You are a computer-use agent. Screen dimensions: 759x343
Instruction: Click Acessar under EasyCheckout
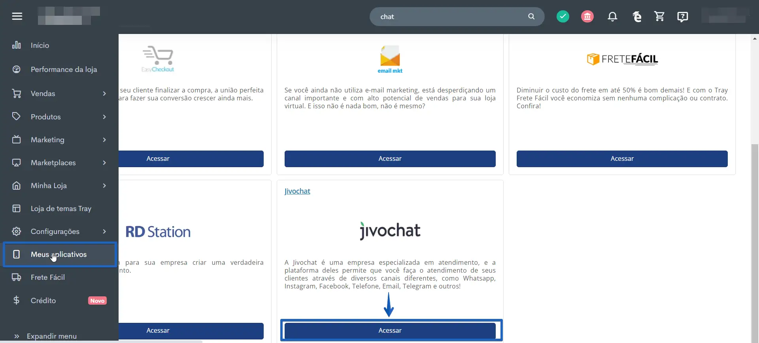[x=191, y=158]
